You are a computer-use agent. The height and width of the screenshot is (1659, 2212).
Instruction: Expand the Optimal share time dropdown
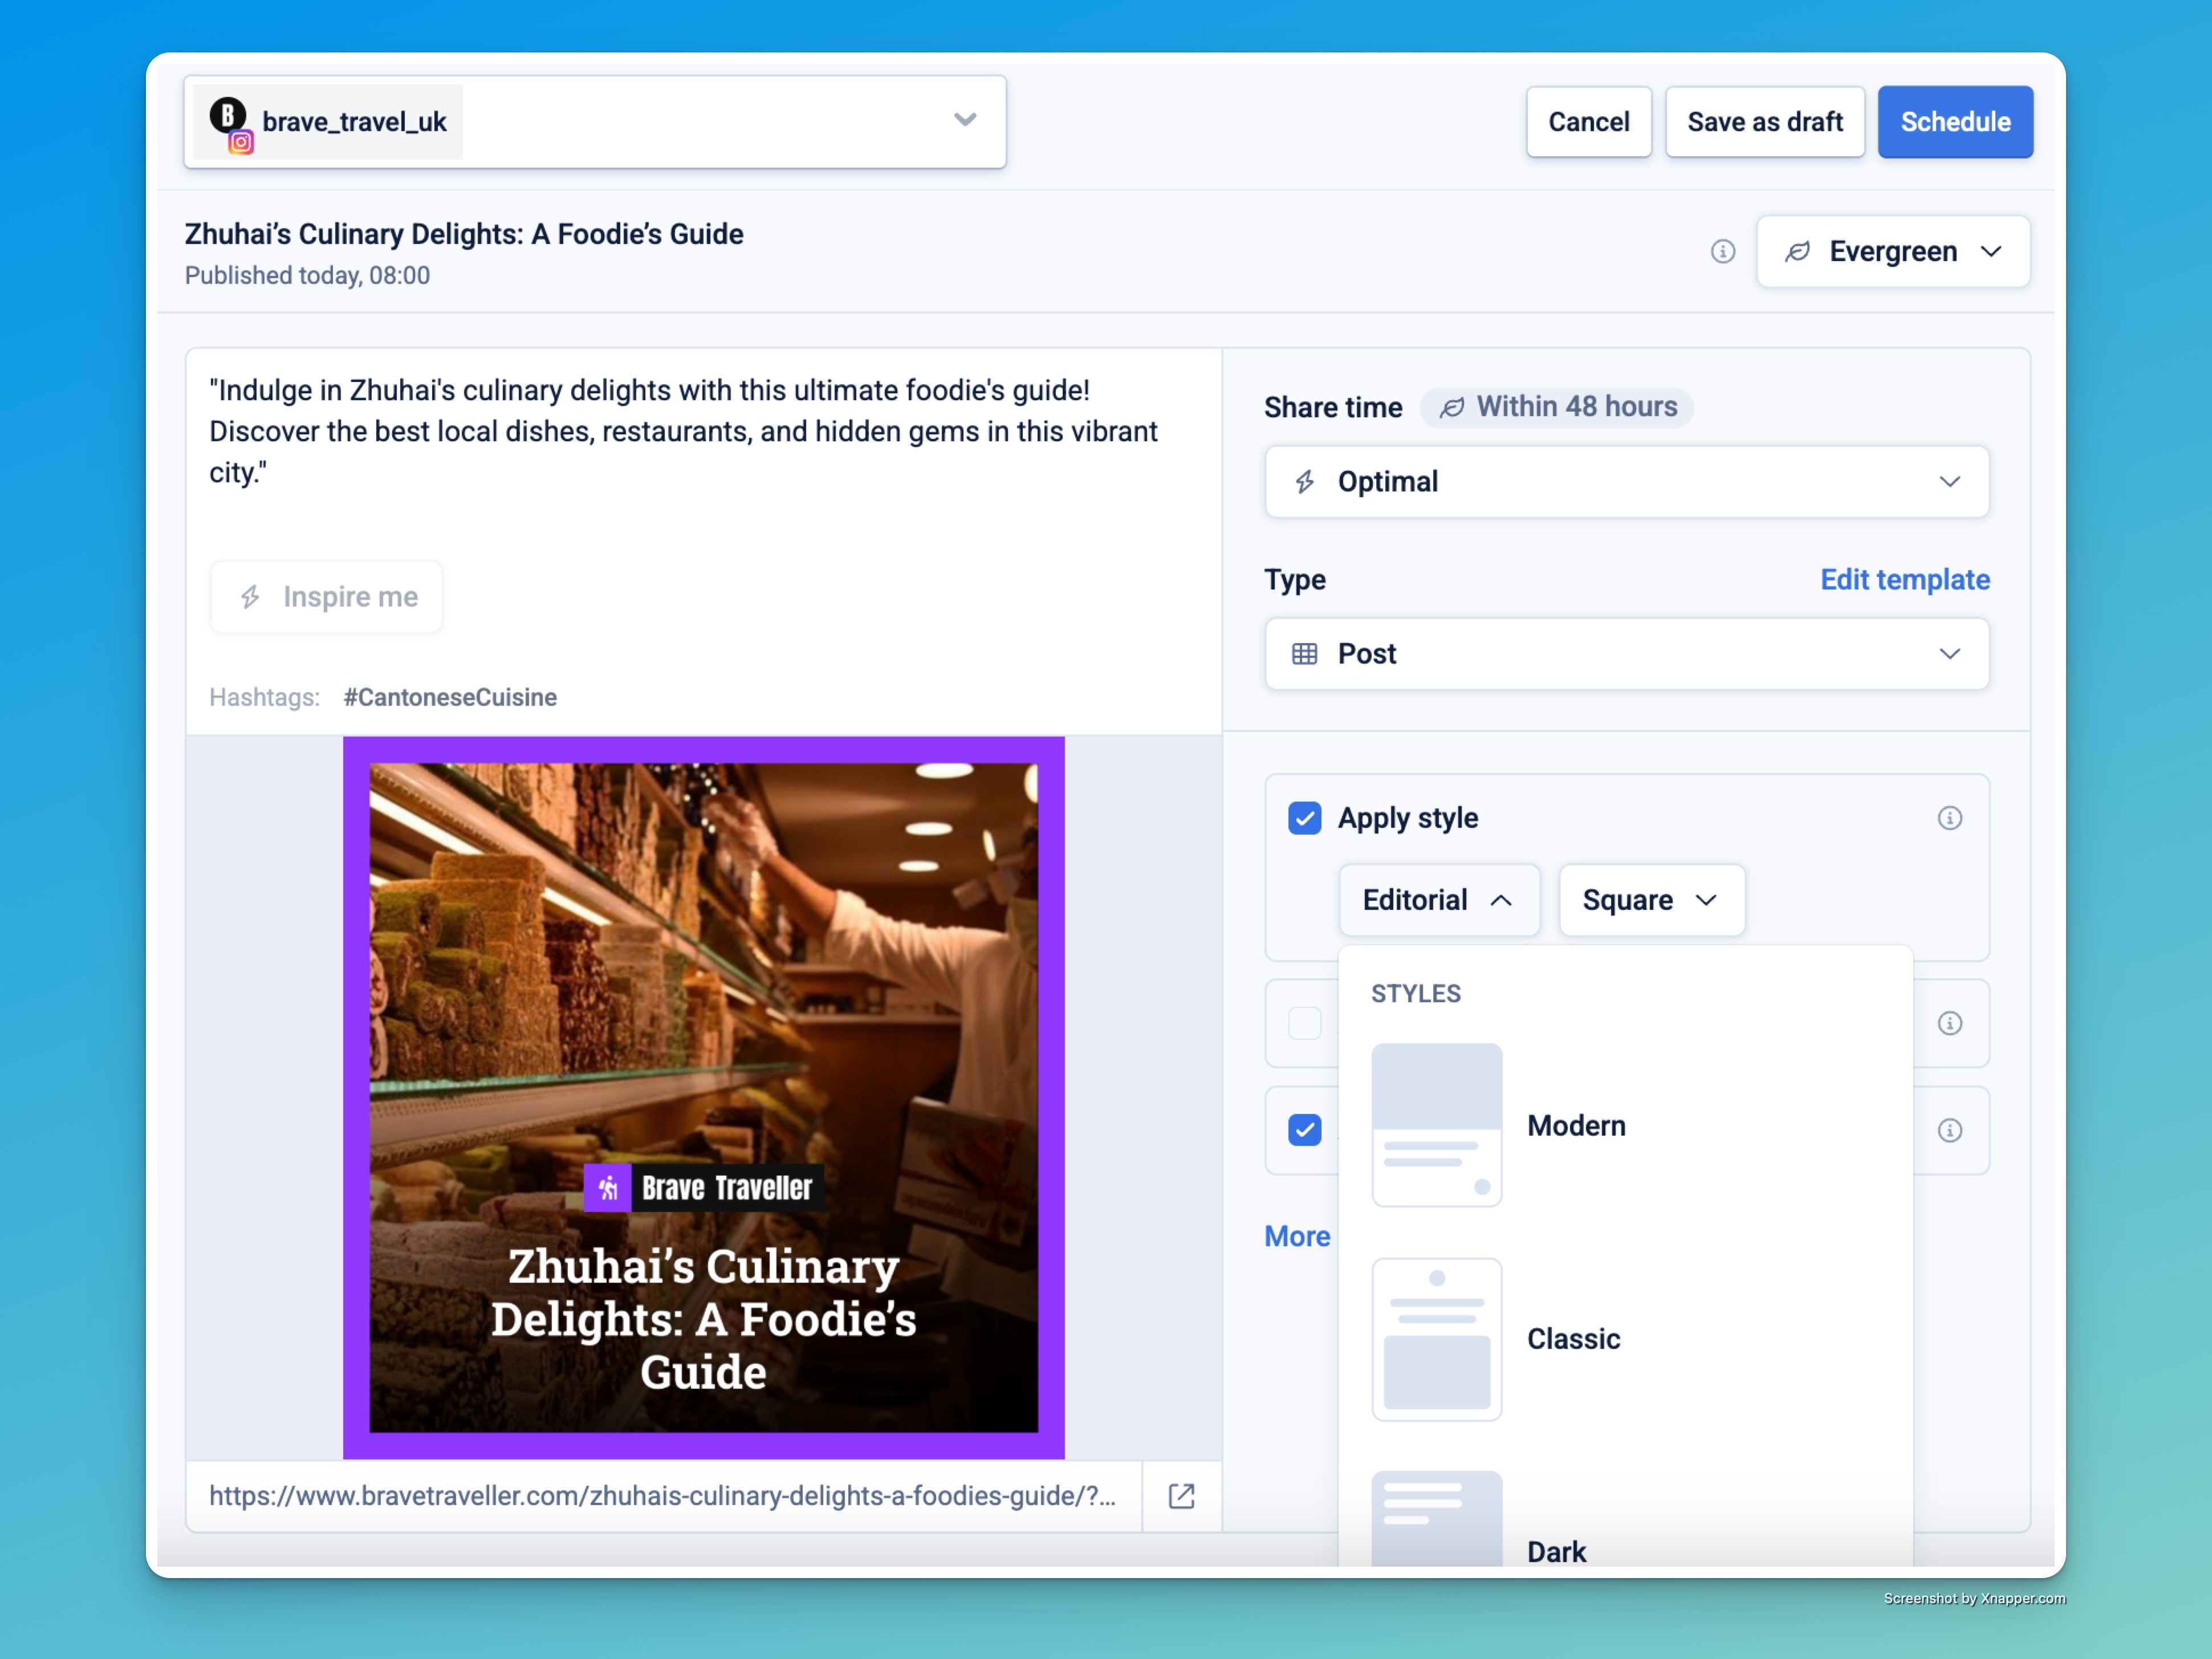click(1626, 482)
